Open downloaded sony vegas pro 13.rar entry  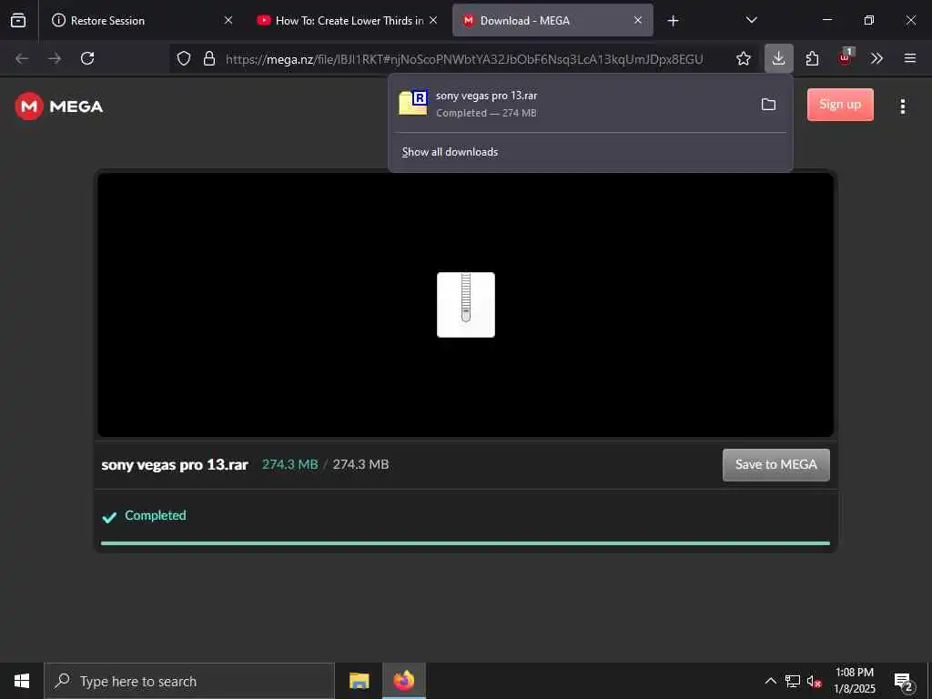click(x=571, y=104)
